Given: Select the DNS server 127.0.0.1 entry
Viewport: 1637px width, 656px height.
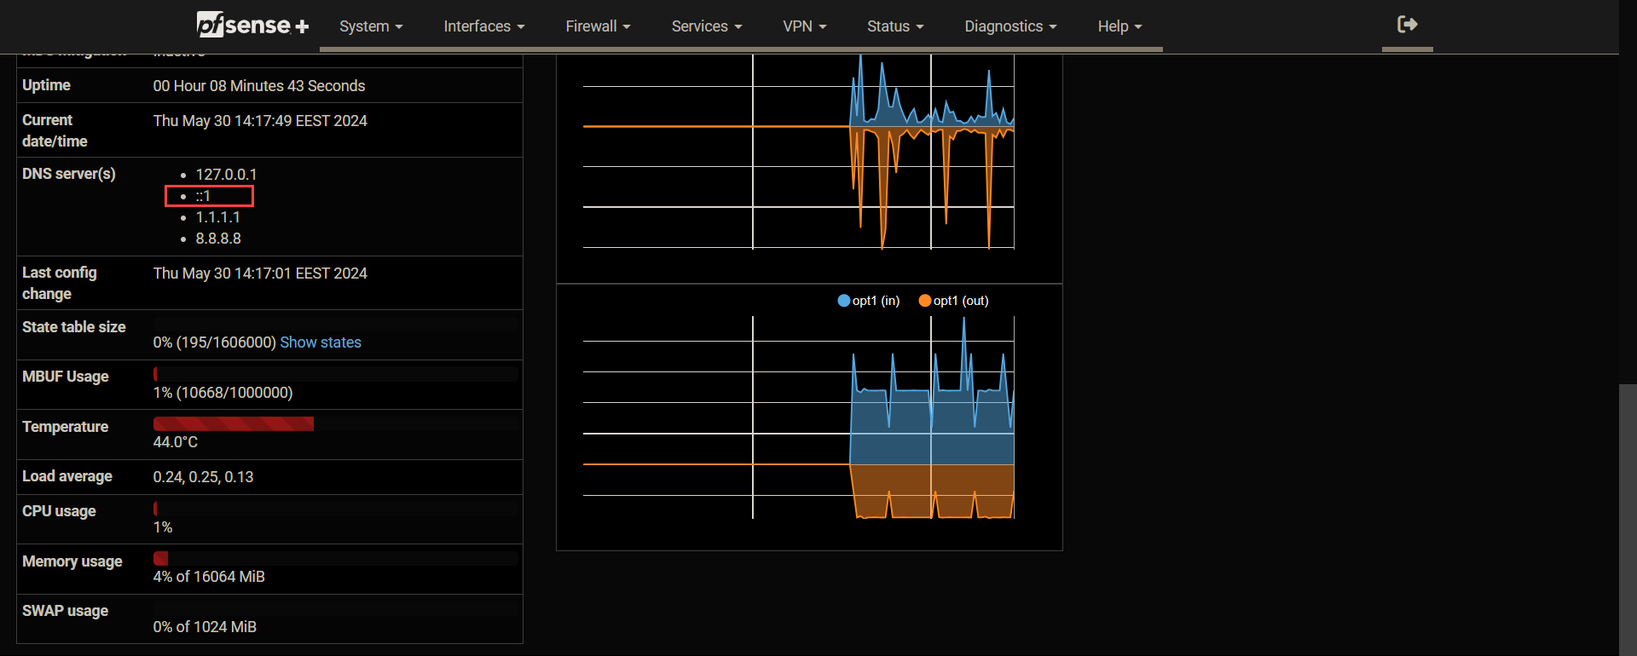Looking at the screenshot, I should point(226,175).
